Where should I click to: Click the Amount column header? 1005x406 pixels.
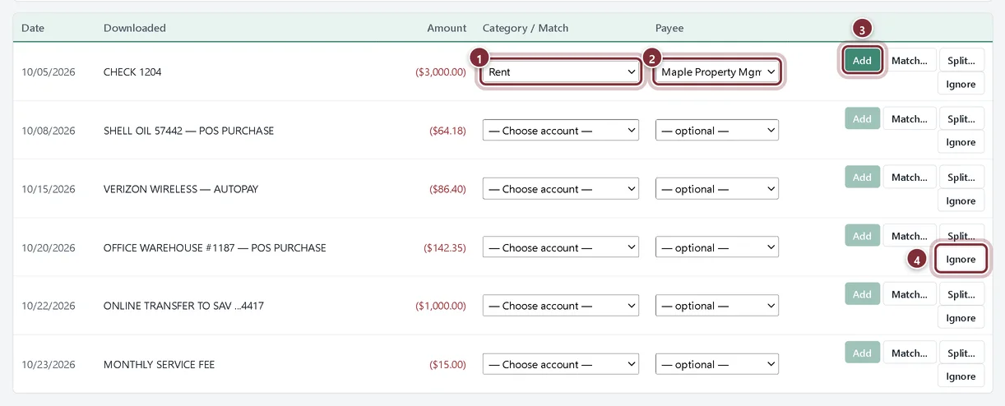click(x=447, y=28)
